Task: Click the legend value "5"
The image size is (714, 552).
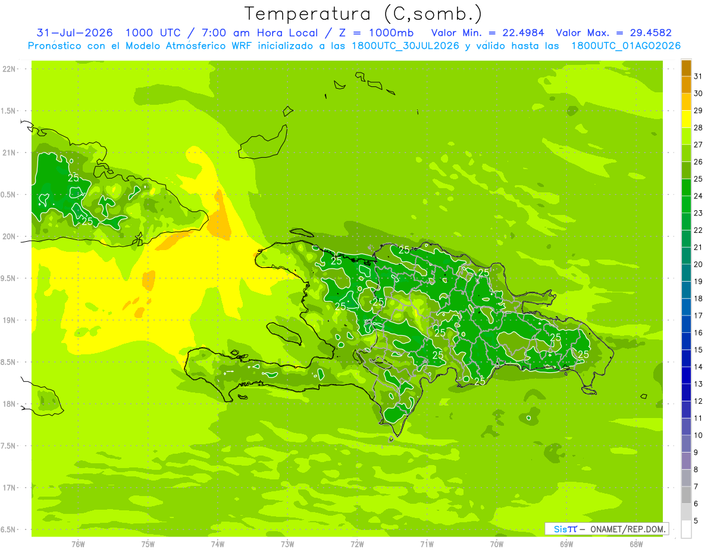Action: point(696,521)
